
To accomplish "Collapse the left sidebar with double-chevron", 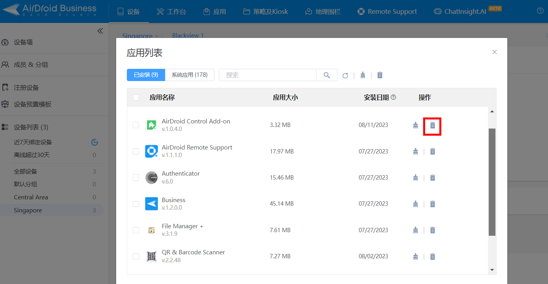I will pyautogui.click(x=100, y=31).
